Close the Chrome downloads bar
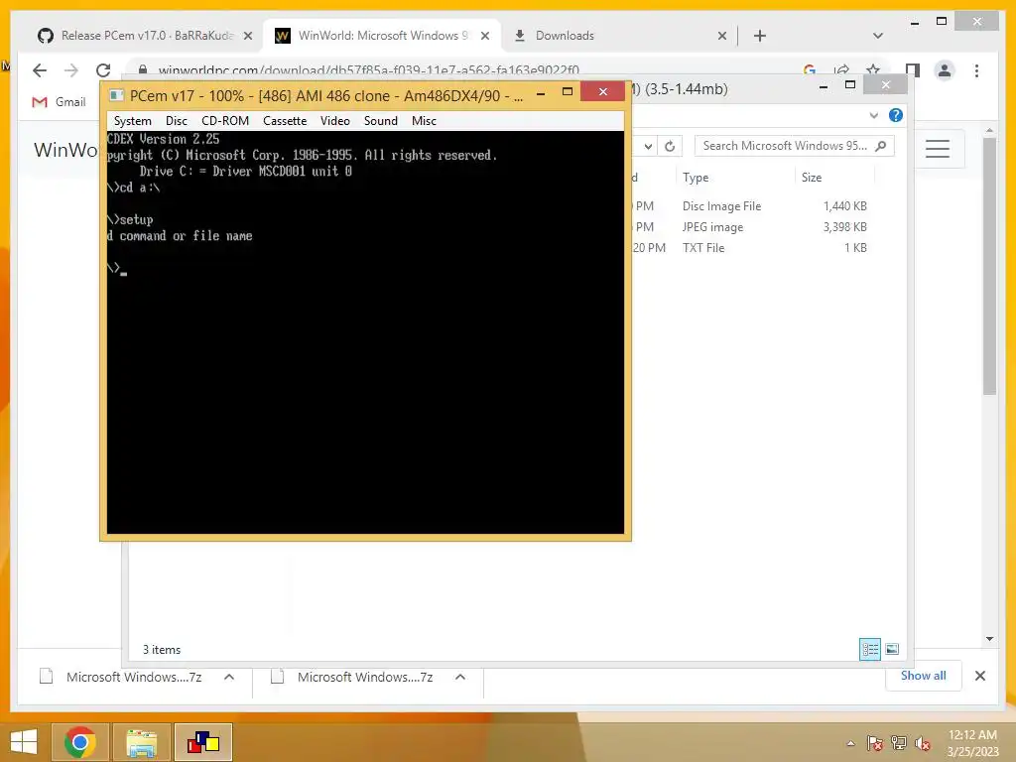Viewport: 1016px width, 762px height. pos(979,676)
